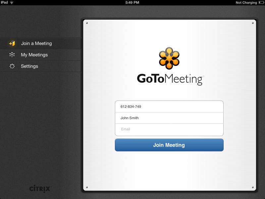
Task: Tap the GoToMeeting wordmark text
Action: click(x=170, y=79)
